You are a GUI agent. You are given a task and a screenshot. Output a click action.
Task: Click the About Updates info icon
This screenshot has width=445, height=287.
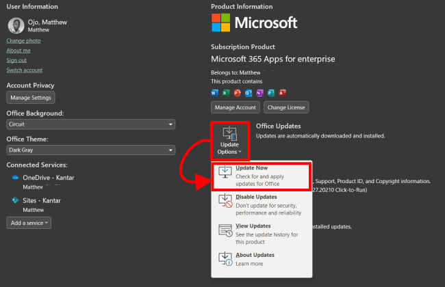225,259
